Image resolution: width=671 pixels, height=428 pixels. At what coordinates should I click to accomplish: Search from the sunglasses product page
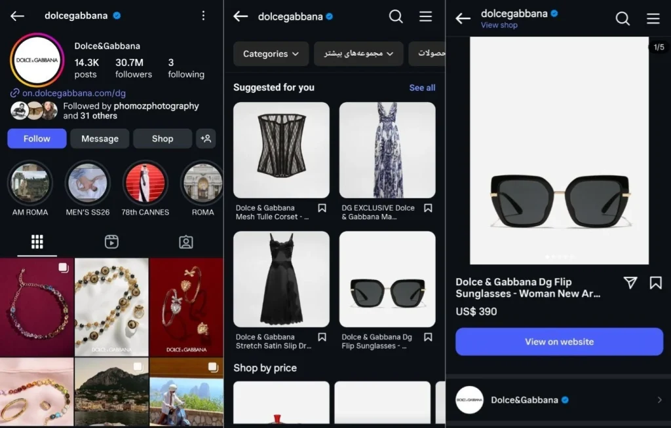coord(623,18)
